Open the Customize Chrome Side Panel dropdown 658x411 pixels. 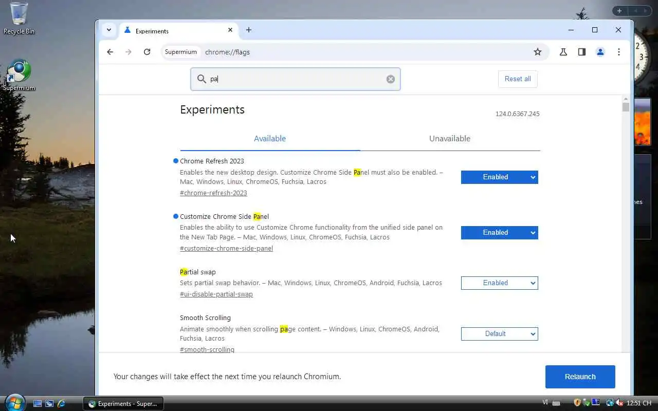point(499,233)
